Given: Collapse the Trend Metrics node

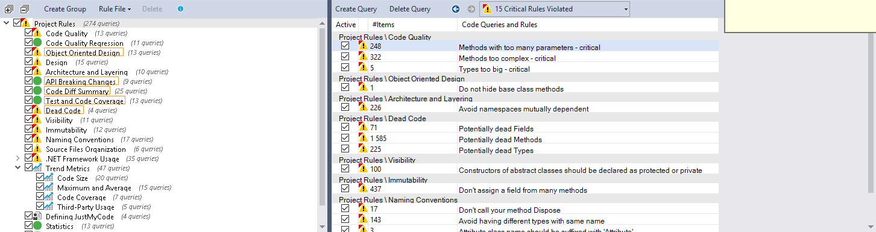Looking at the screenshot, I should point(17,168).
